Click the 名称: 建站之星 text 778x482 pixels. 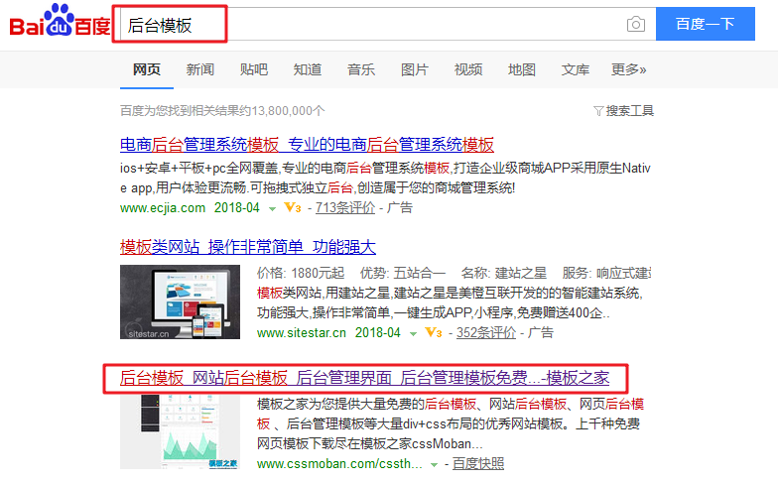[504, 274]
